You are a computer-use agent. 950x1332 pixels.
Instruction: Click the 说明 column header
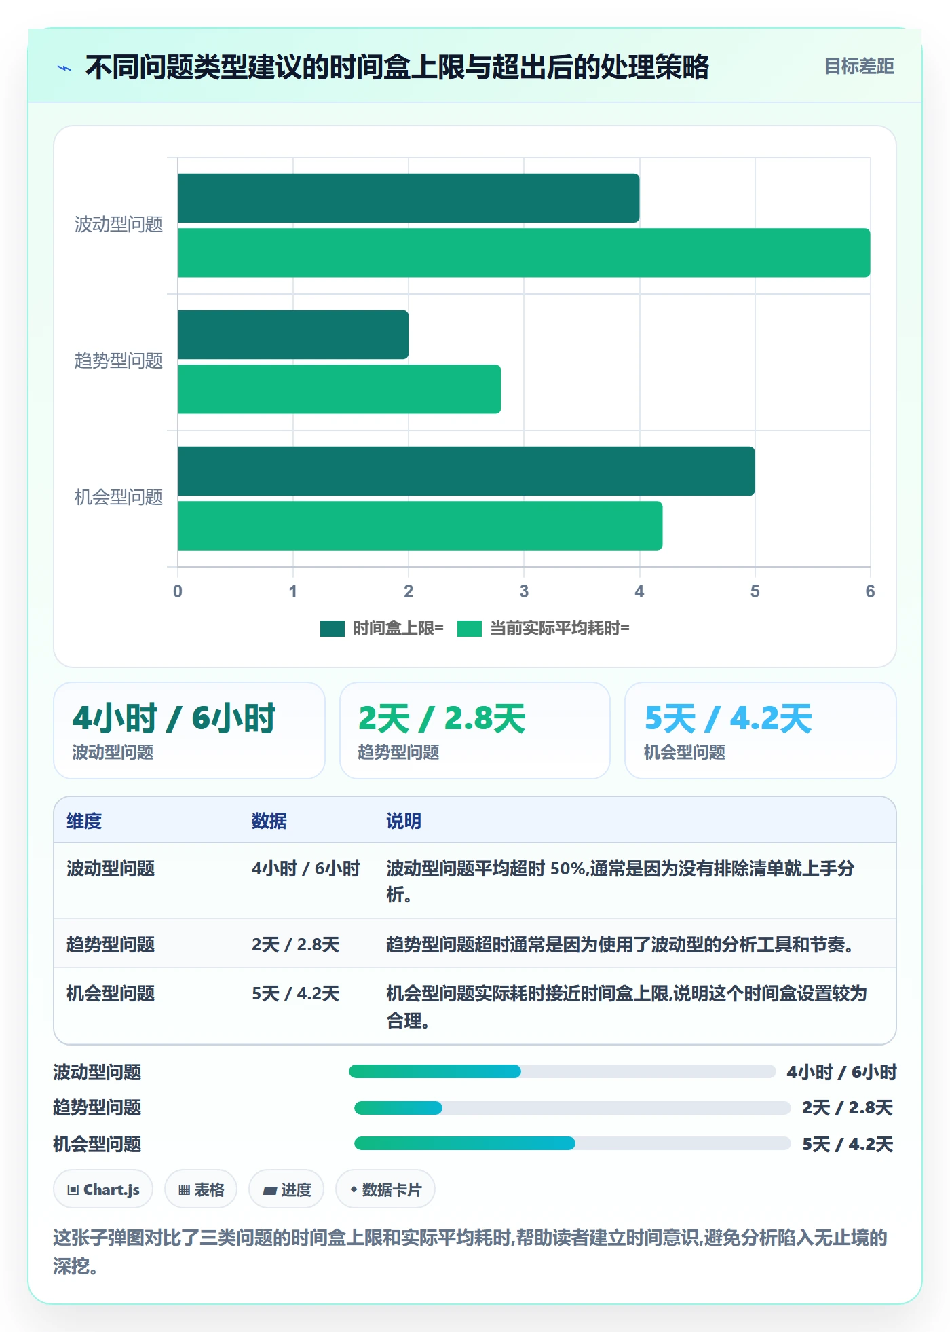pos(404,821)
